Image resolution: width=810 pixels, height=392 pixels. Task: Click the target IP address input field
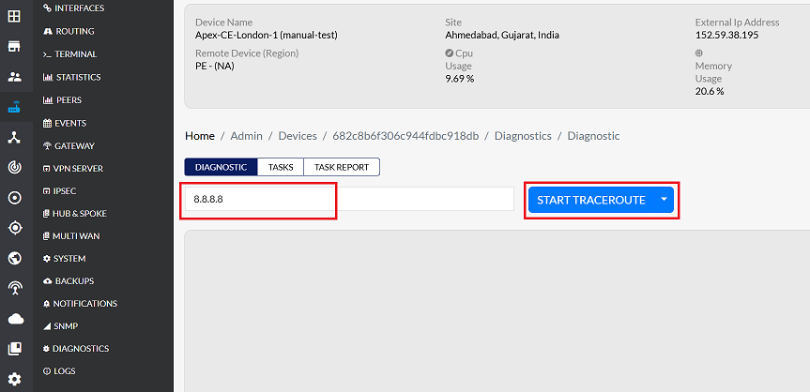tap(348, 200)
